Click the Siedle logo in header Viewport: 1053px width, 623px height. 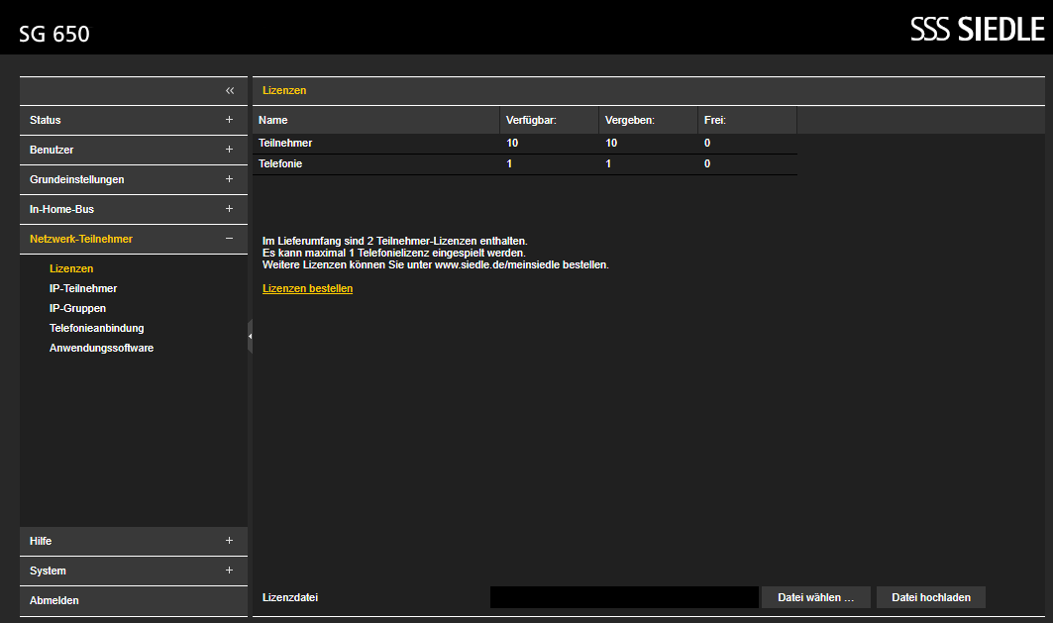coord(977,31)
